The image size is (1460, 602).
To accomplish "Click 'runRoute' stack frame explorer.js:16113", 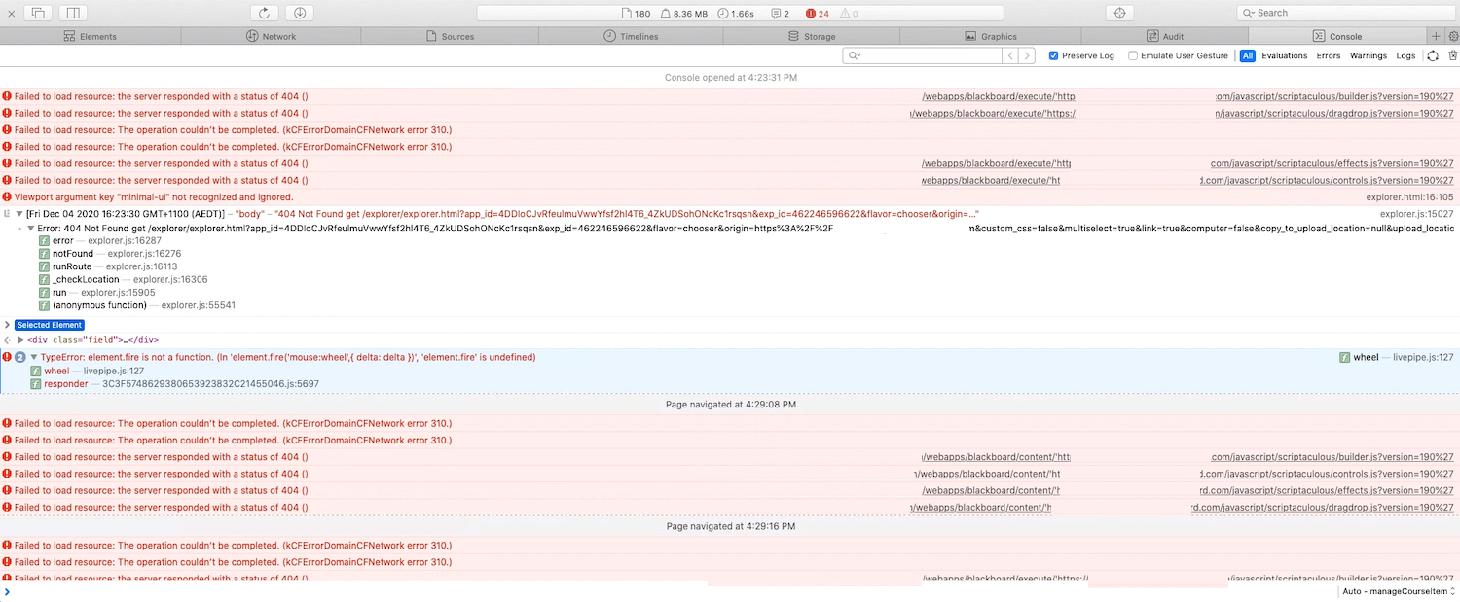I will [108, 266].
